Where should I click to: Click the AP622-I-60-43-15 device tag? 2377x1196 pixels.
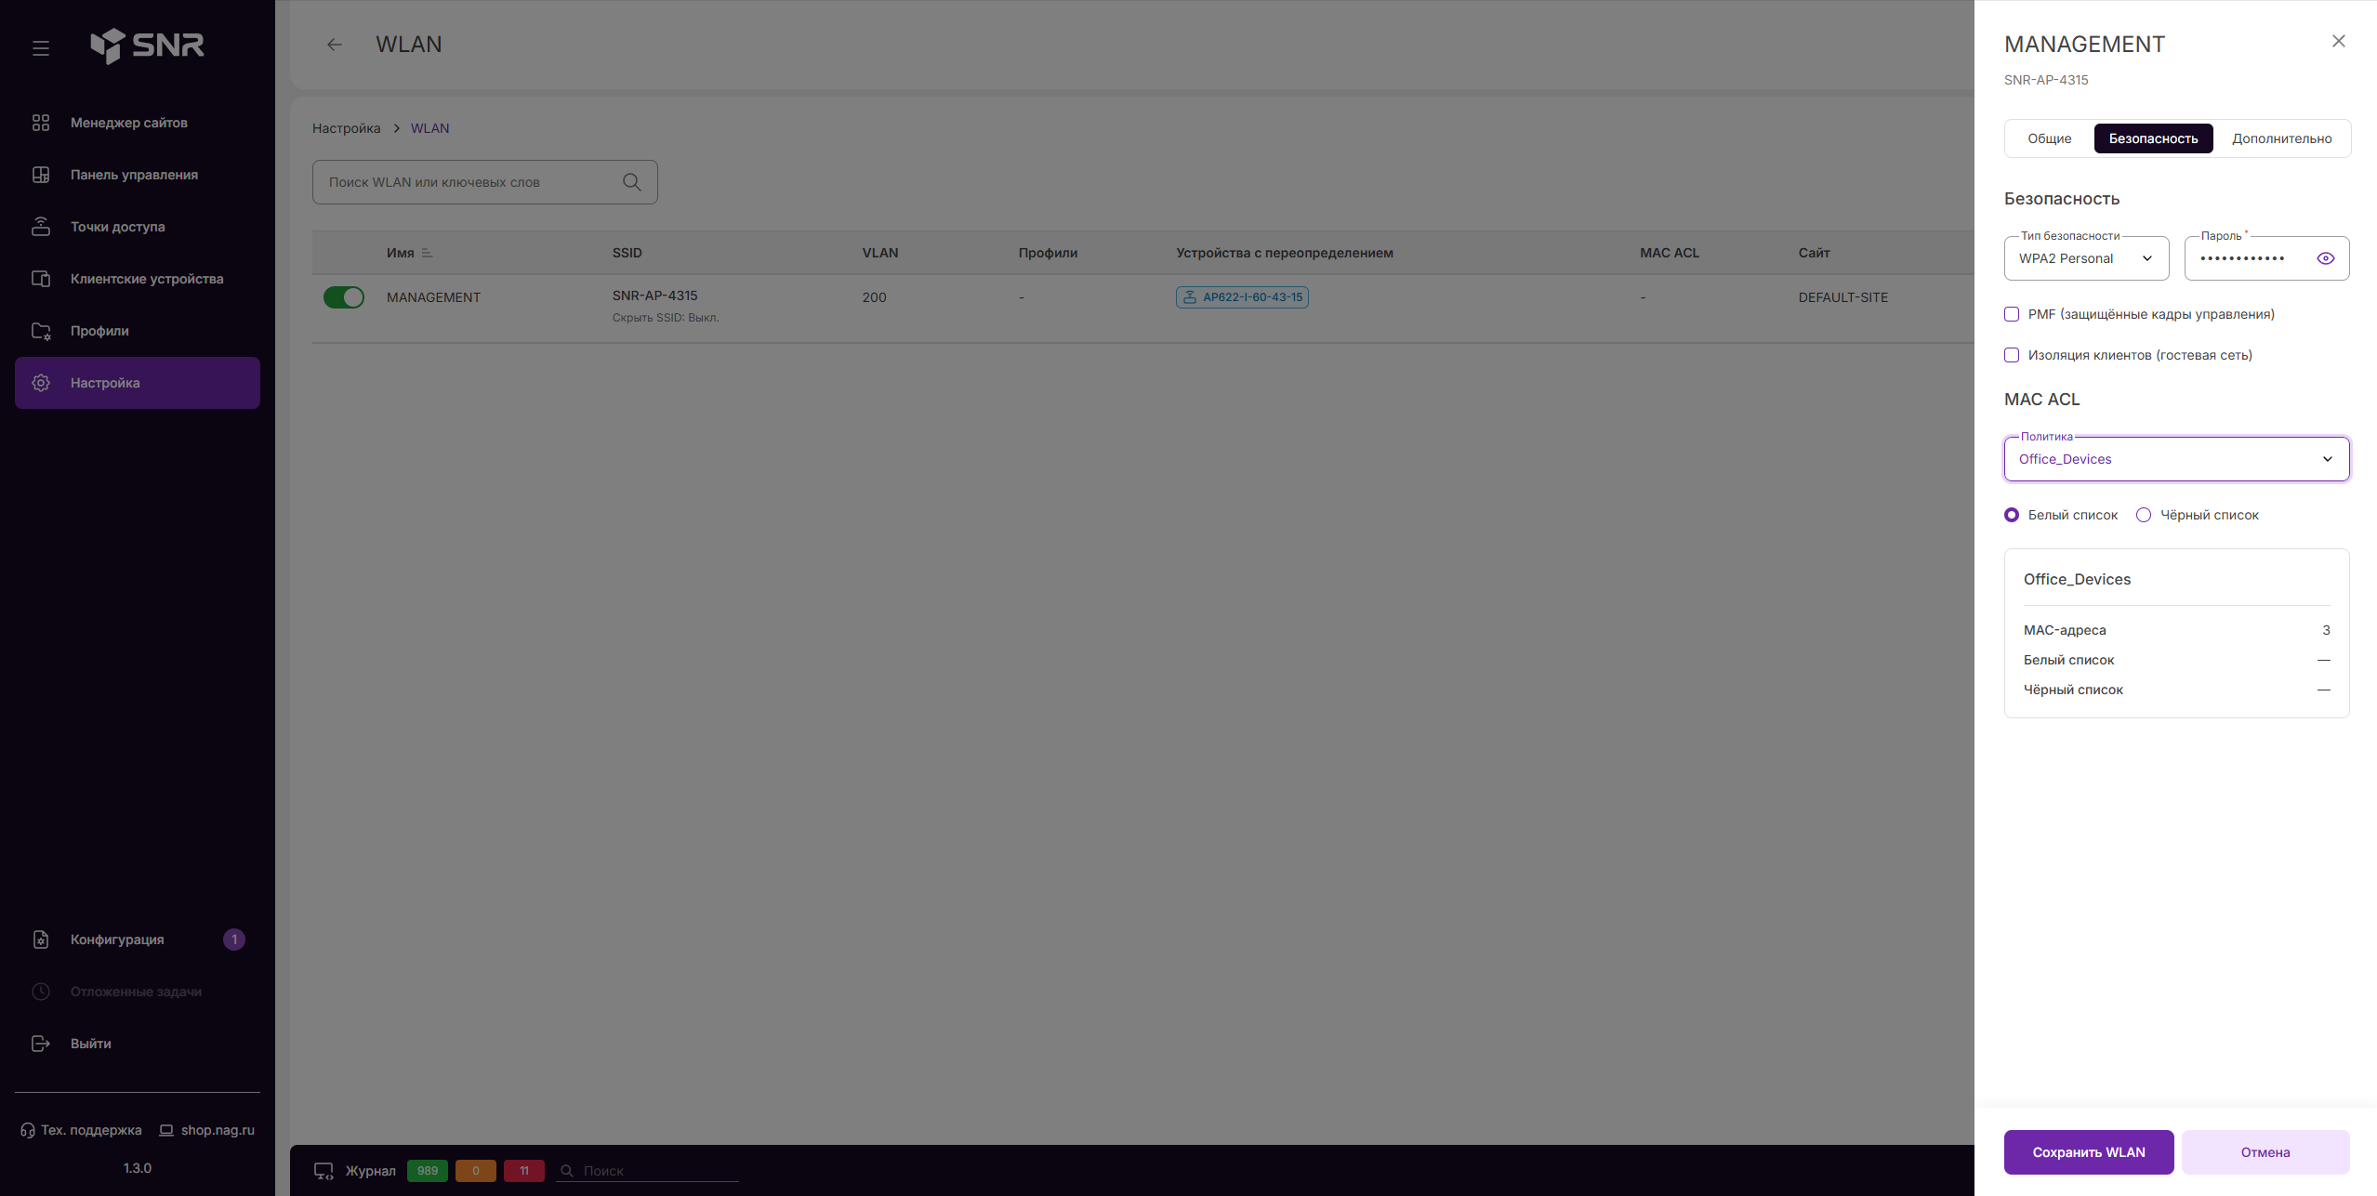pyautogui.click(x=1242, y=297)
